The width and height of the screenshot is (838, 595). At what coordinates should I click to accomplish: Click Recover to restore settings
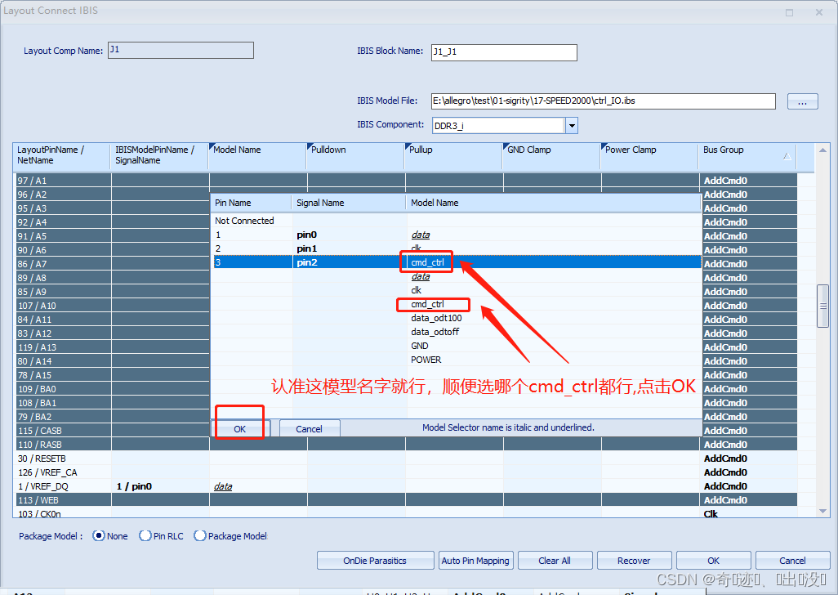(x=634, y=560)
